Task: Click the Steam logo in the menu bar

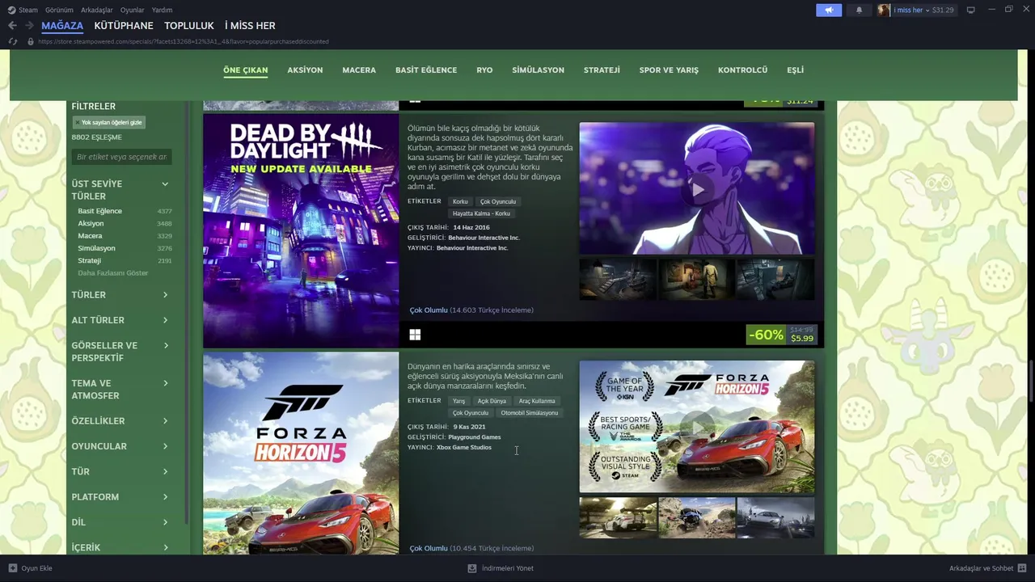Action: pyautogui.click(x=11, y=10)
